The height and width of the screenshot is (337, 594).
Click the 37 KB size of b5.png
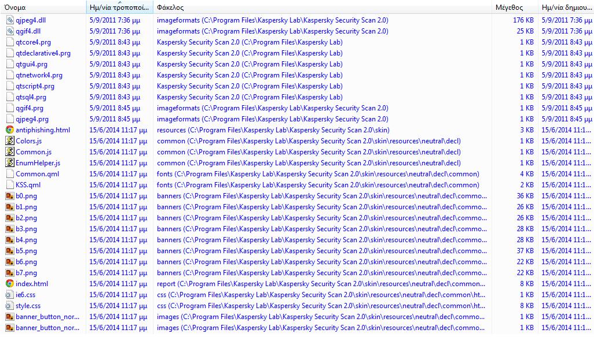pos(525,251)
